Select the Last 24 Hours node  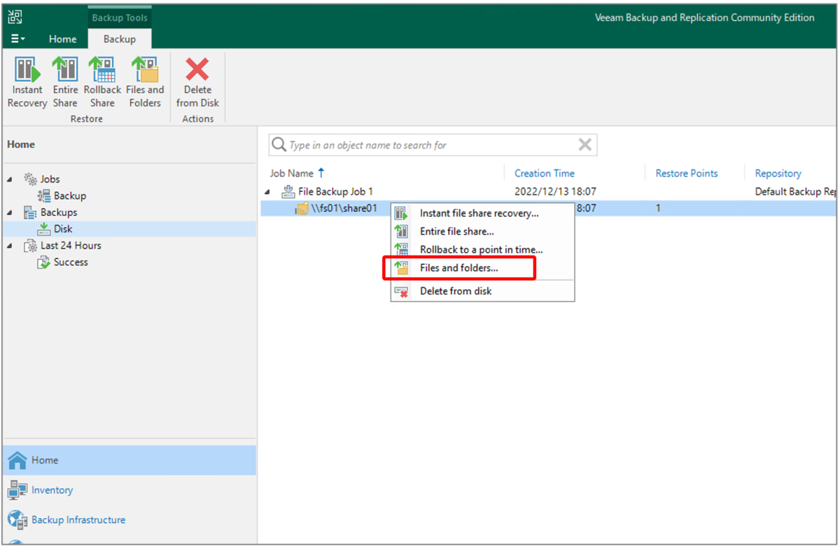point(71,246)
